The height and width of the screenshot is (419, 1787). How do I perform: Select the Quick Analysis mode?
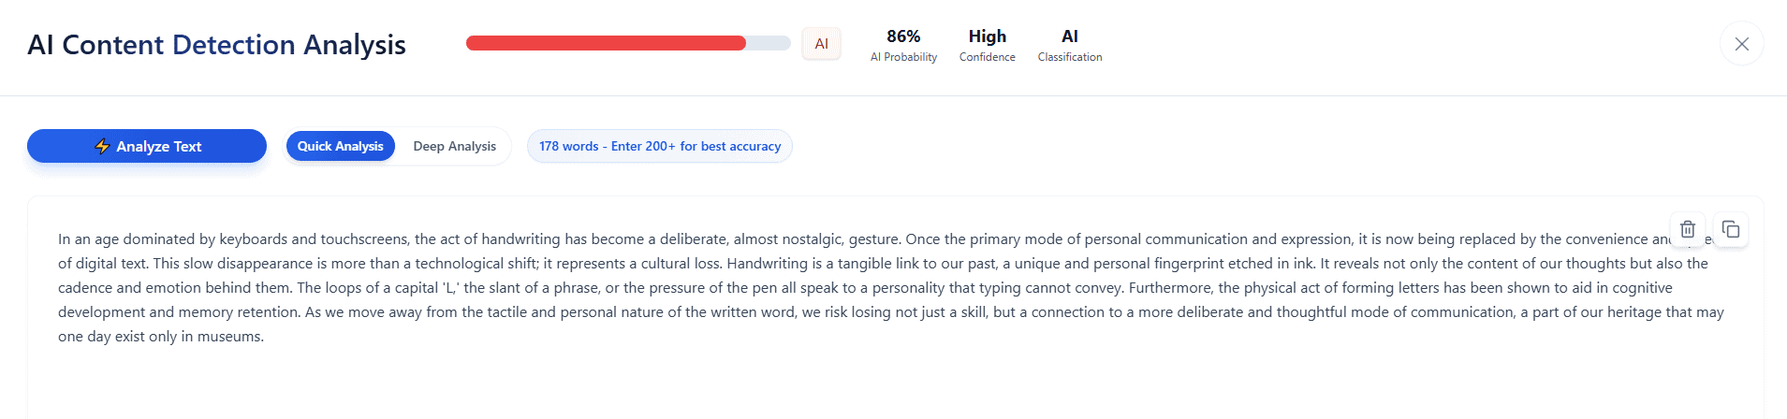point(340,146)
